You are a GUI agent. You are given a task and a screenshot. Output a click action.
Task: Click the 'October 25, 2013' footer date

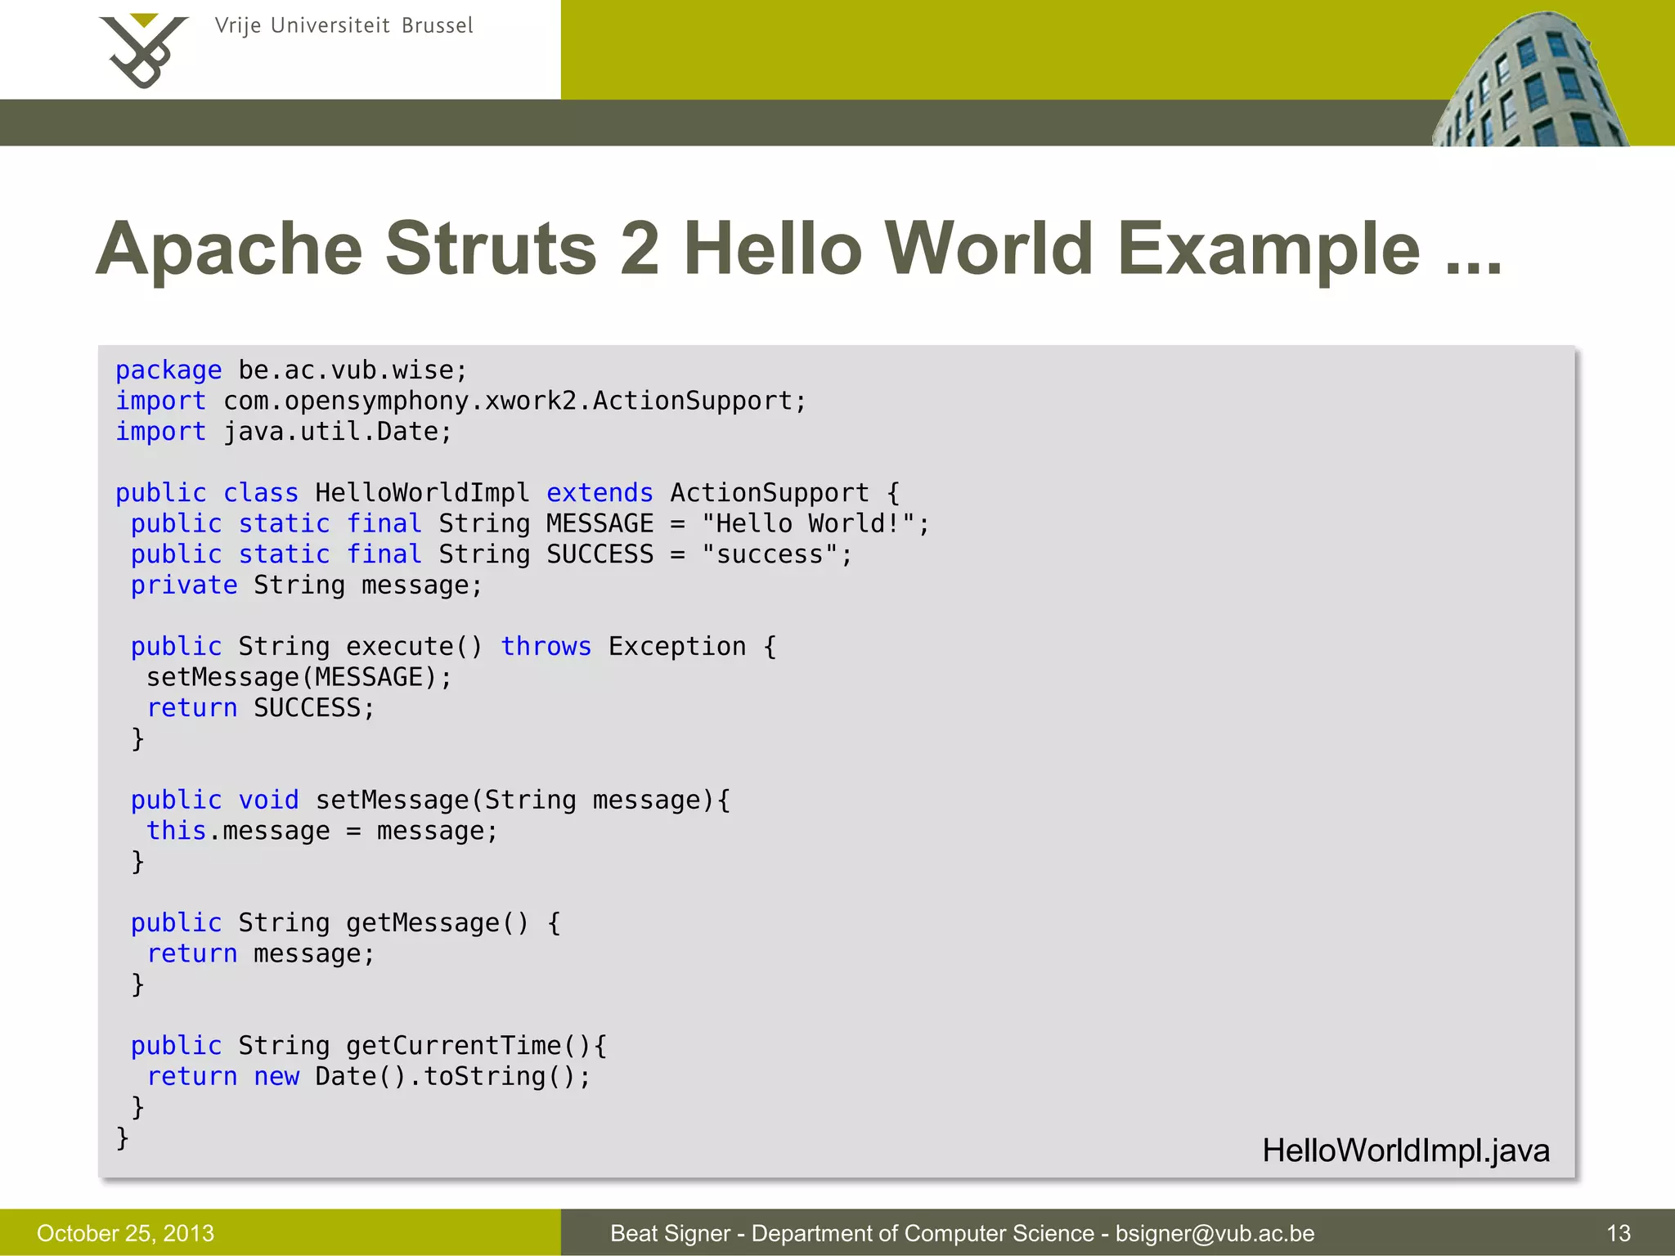click(x=125, y=1233)
